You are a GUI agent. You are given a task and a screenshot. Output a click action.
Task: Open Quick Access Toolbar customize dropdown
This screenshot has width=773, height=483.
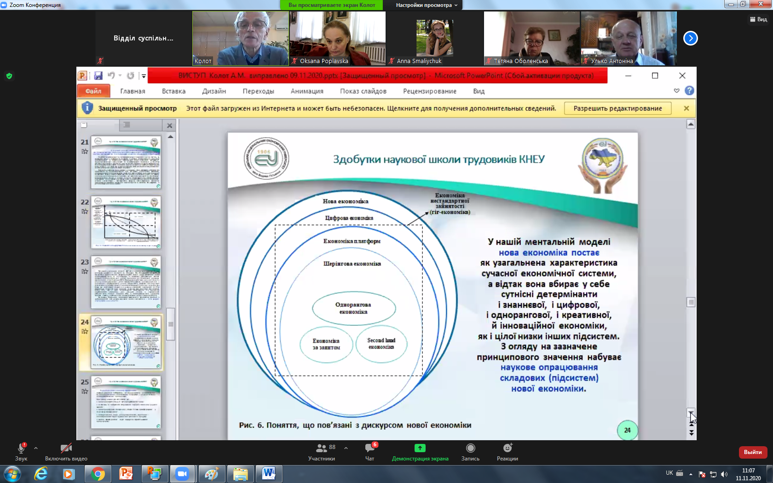[144, 76]
